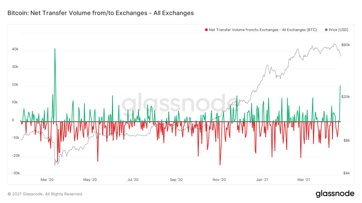Click the chart title text
Image resolution: width=362 pixels, height=203 pixels.
[x=100, y=13]
